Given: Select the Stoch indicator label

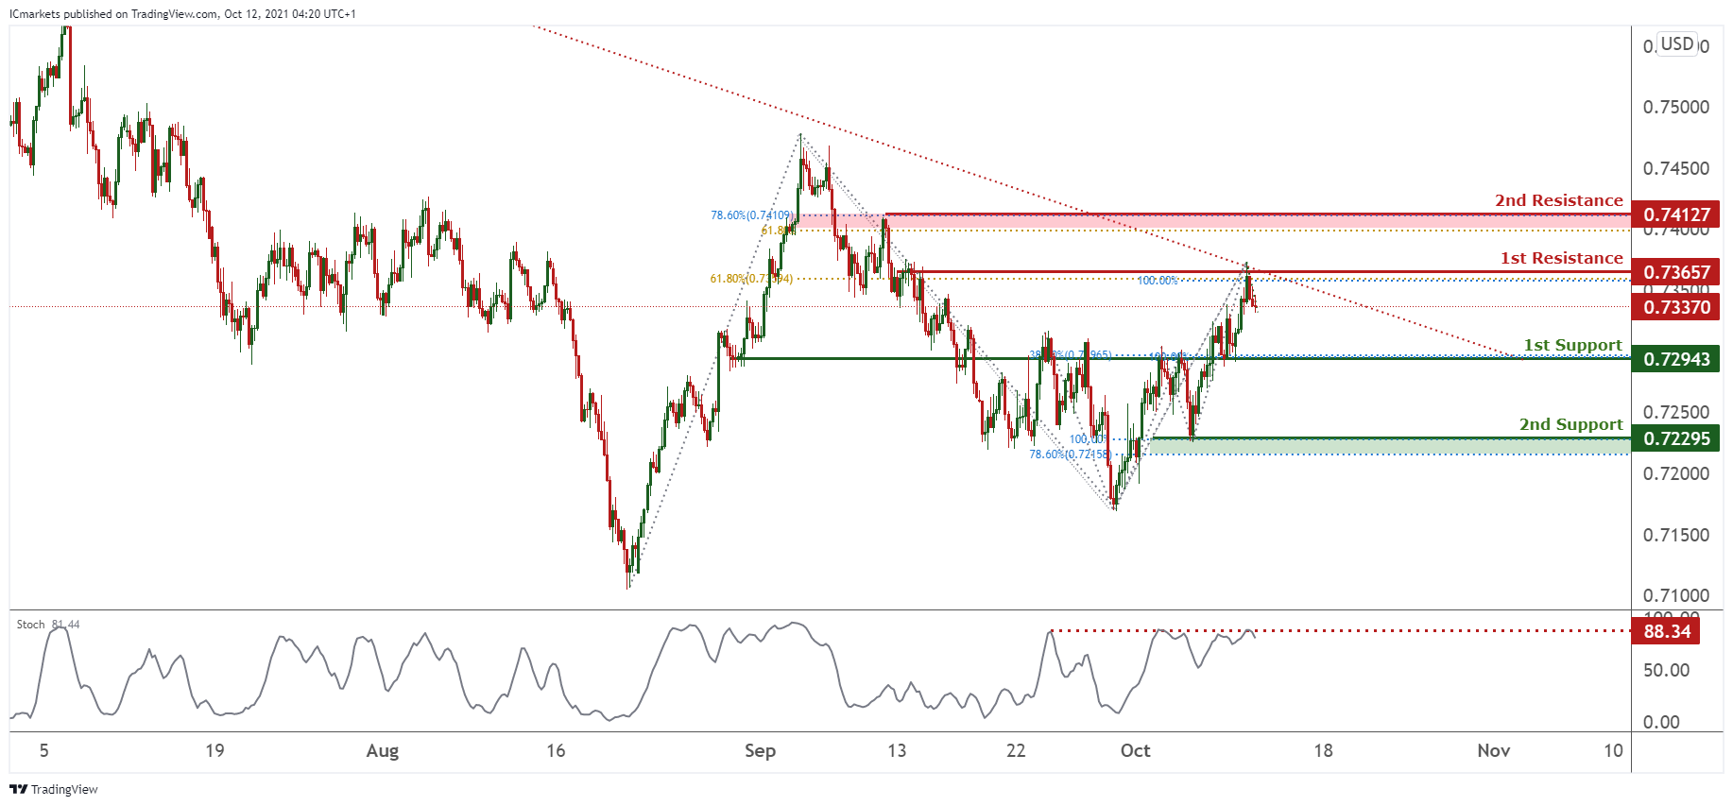Looking at the screenshot, I should [30, 625].
